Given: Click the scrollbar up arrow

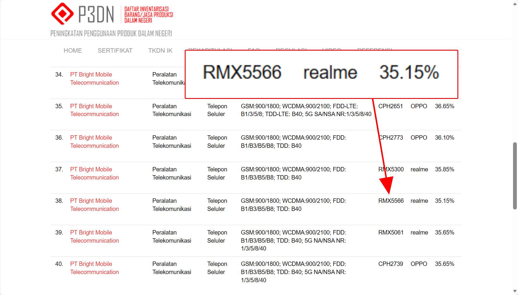Looking at the screenshot, I should point(515,4).
